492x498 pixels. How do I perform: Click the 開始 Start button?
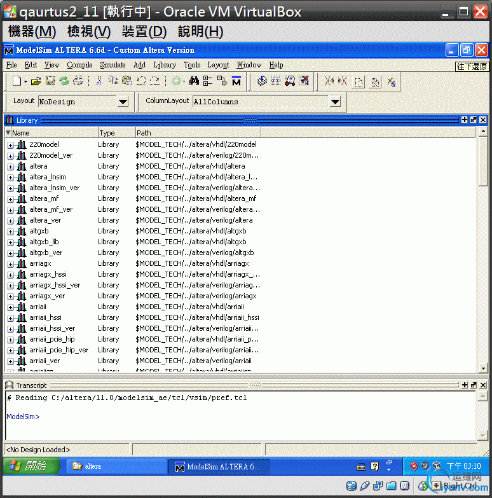point(31,466)
